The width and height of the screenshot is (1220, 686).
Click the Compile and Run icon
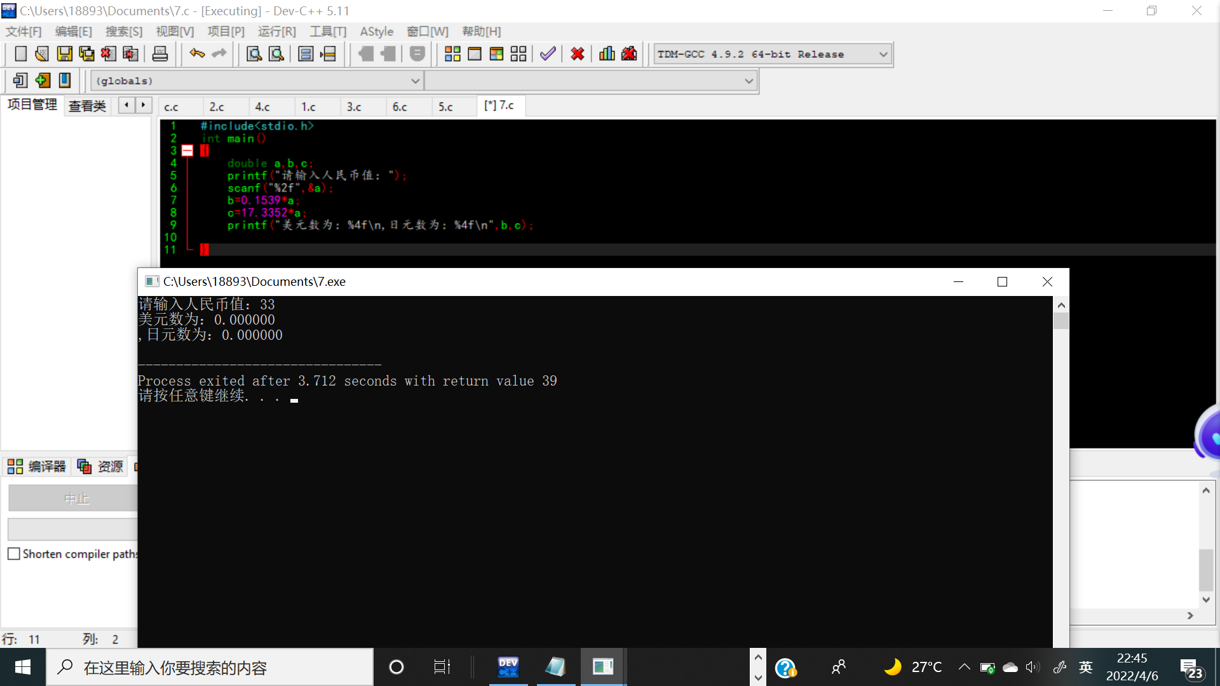[496, 54]
